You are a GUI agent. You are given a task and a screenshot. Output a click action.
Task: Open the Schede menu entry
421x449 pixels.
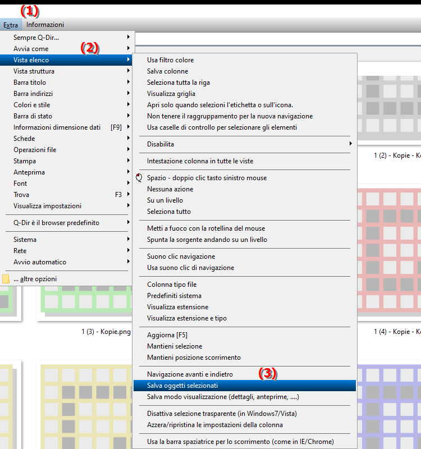[66, 139]
